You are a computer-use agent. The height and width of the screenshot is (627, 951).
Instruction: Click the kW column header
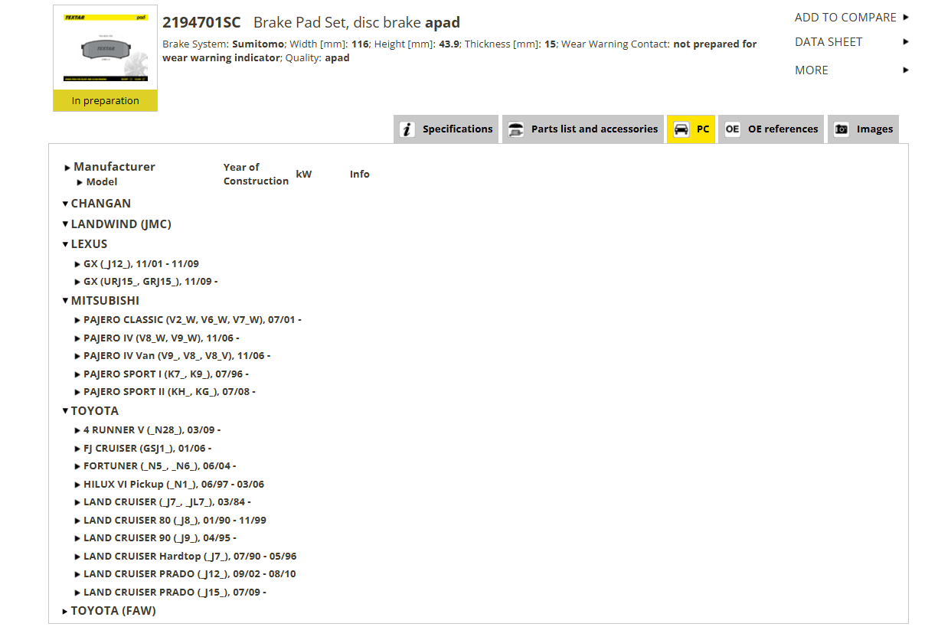point(304,175)
